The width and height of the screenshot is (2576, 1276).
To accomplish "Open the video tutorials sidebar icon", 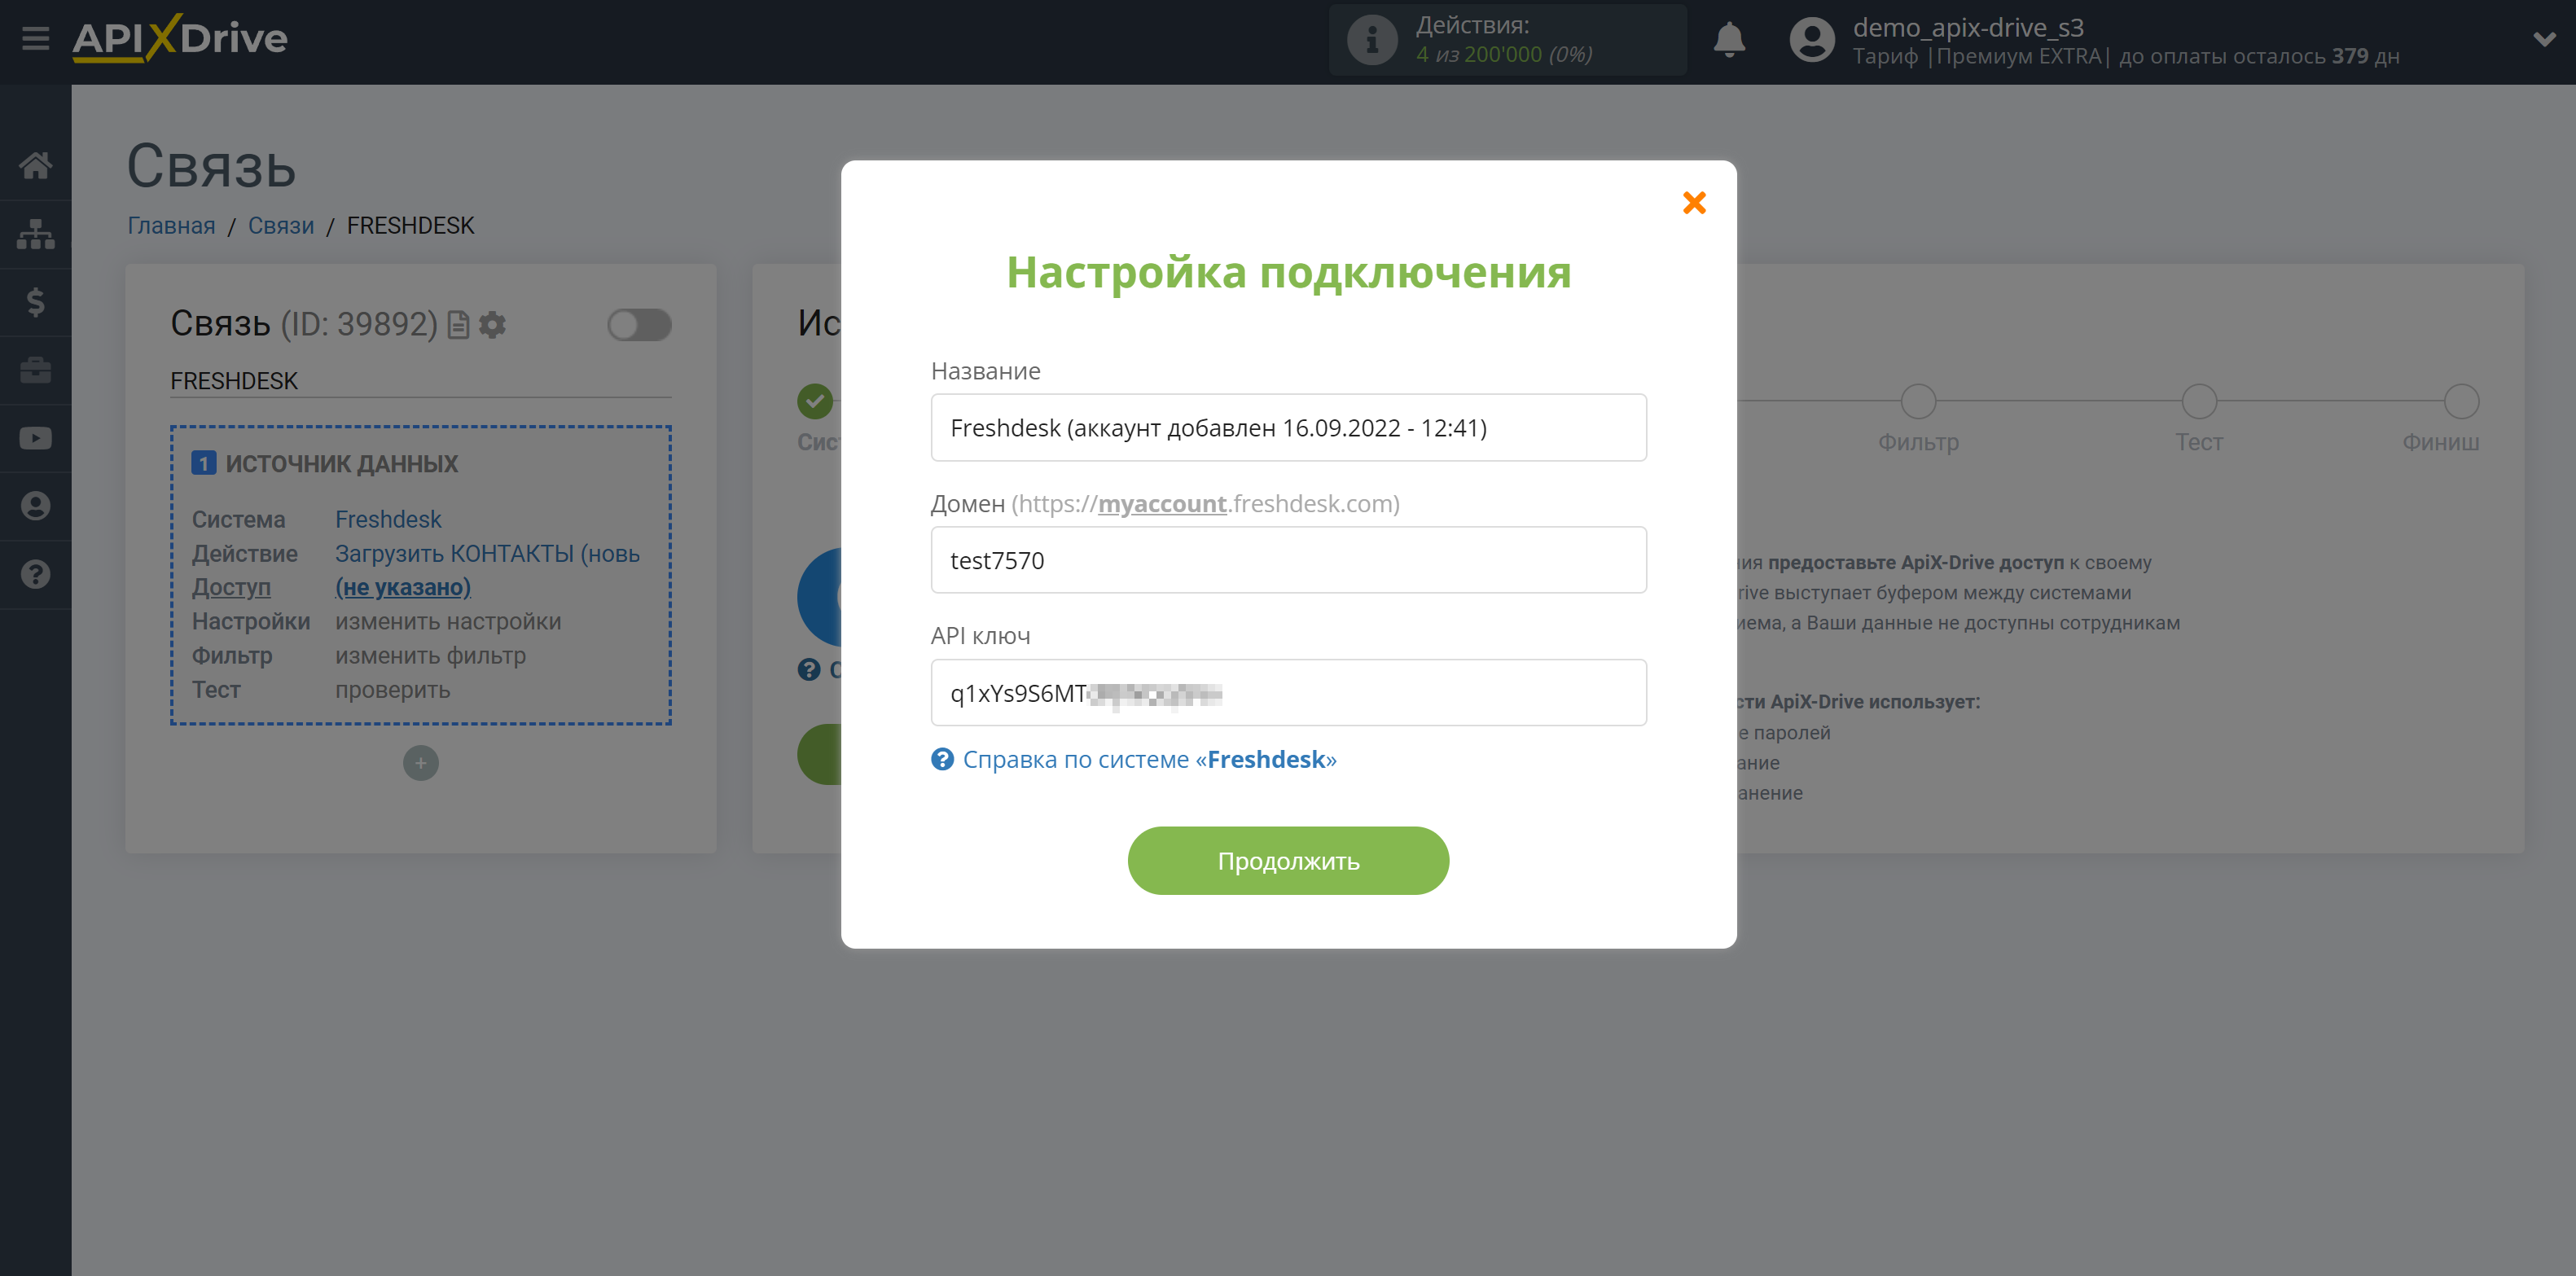I will (x=36, y=438).
